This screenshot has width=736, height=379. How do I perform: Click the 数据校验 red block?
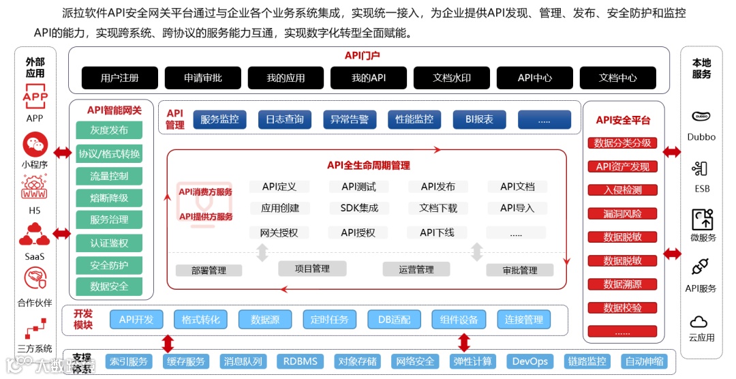point(622,307)
